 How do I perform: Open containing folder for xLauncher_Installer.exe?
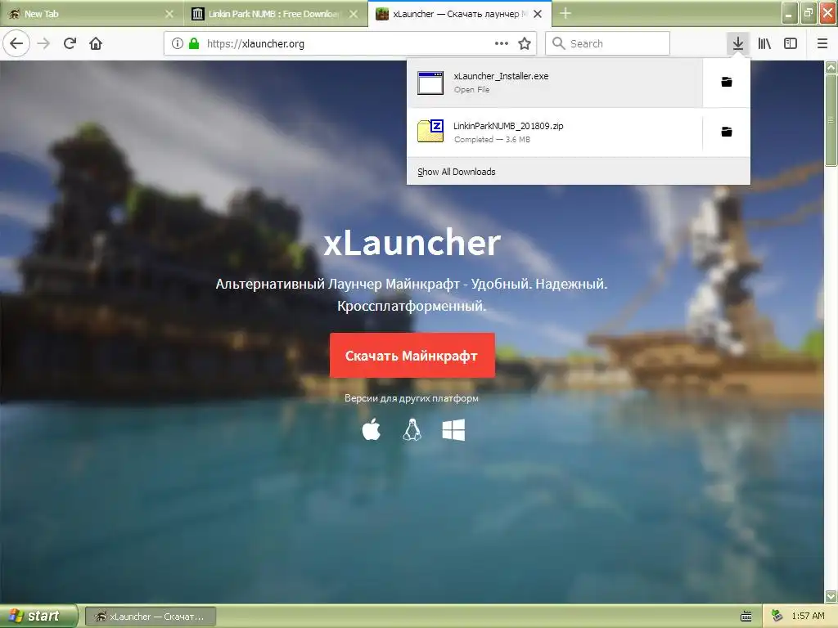727,82
